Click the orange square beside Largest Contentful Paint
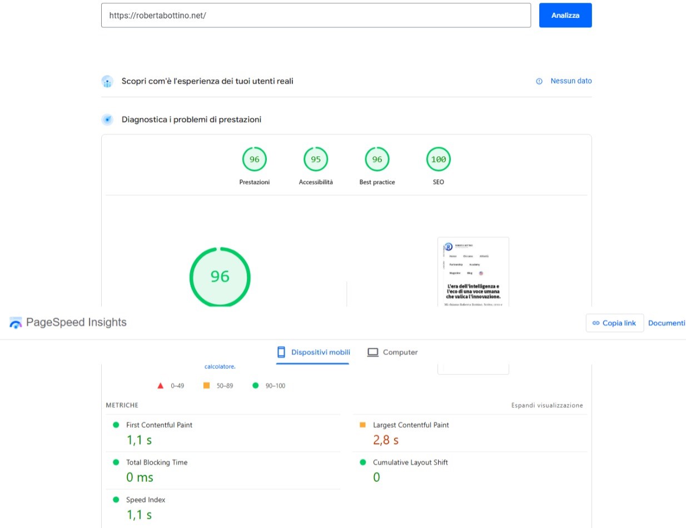 (362, 425)
